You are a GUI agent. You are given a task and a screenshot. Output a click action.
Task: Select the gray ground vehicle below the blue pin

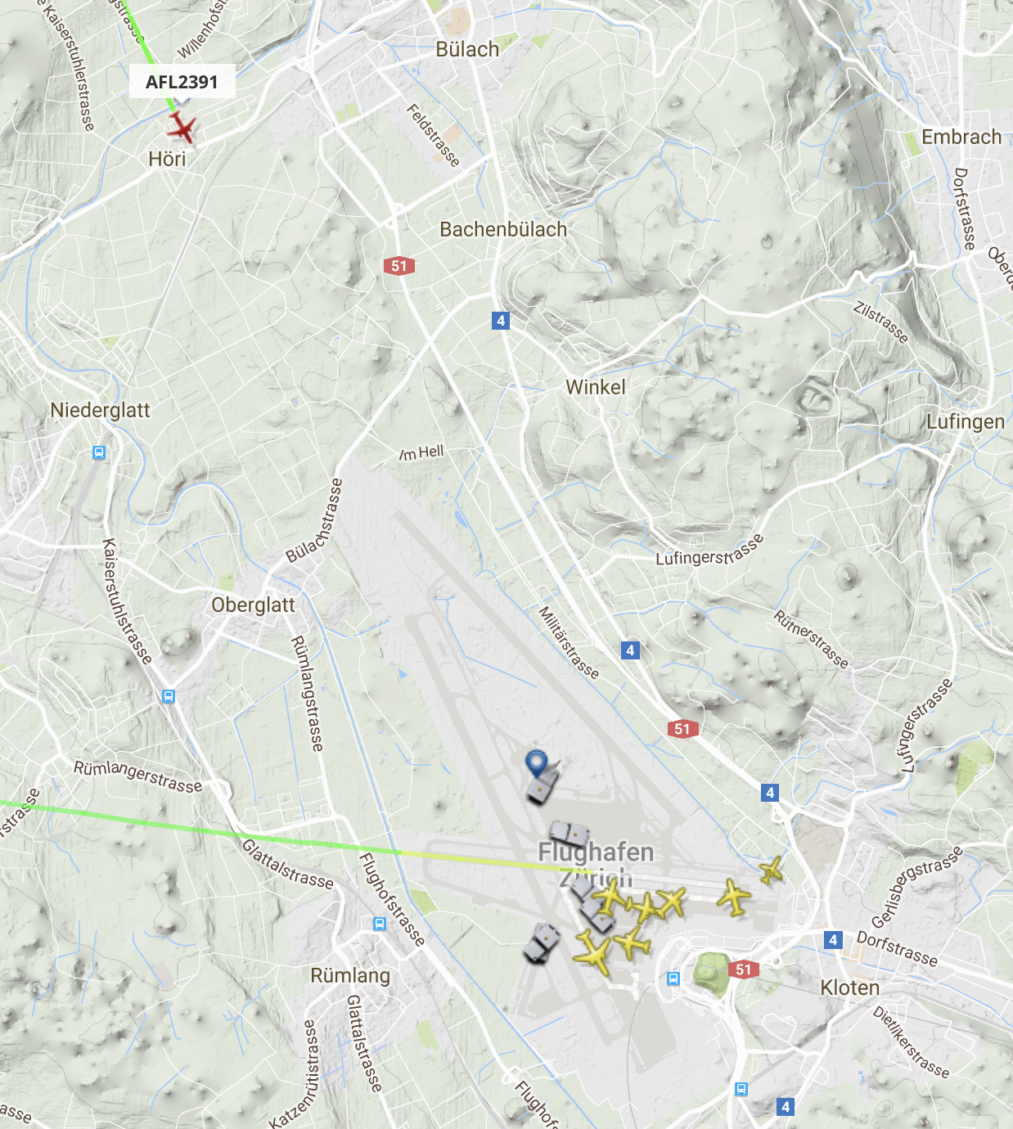[541, 785]
